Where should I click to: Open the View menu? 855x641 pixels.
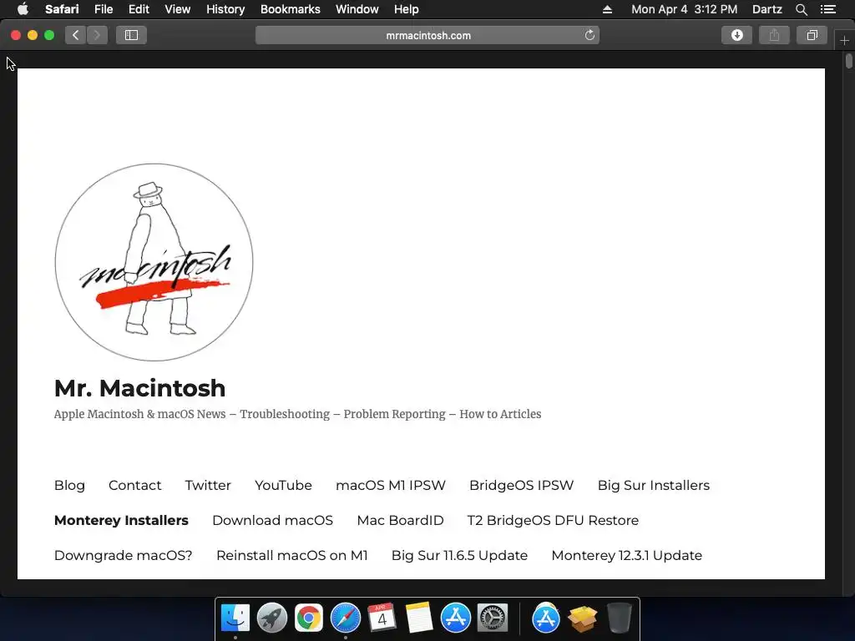pos(178,9)
